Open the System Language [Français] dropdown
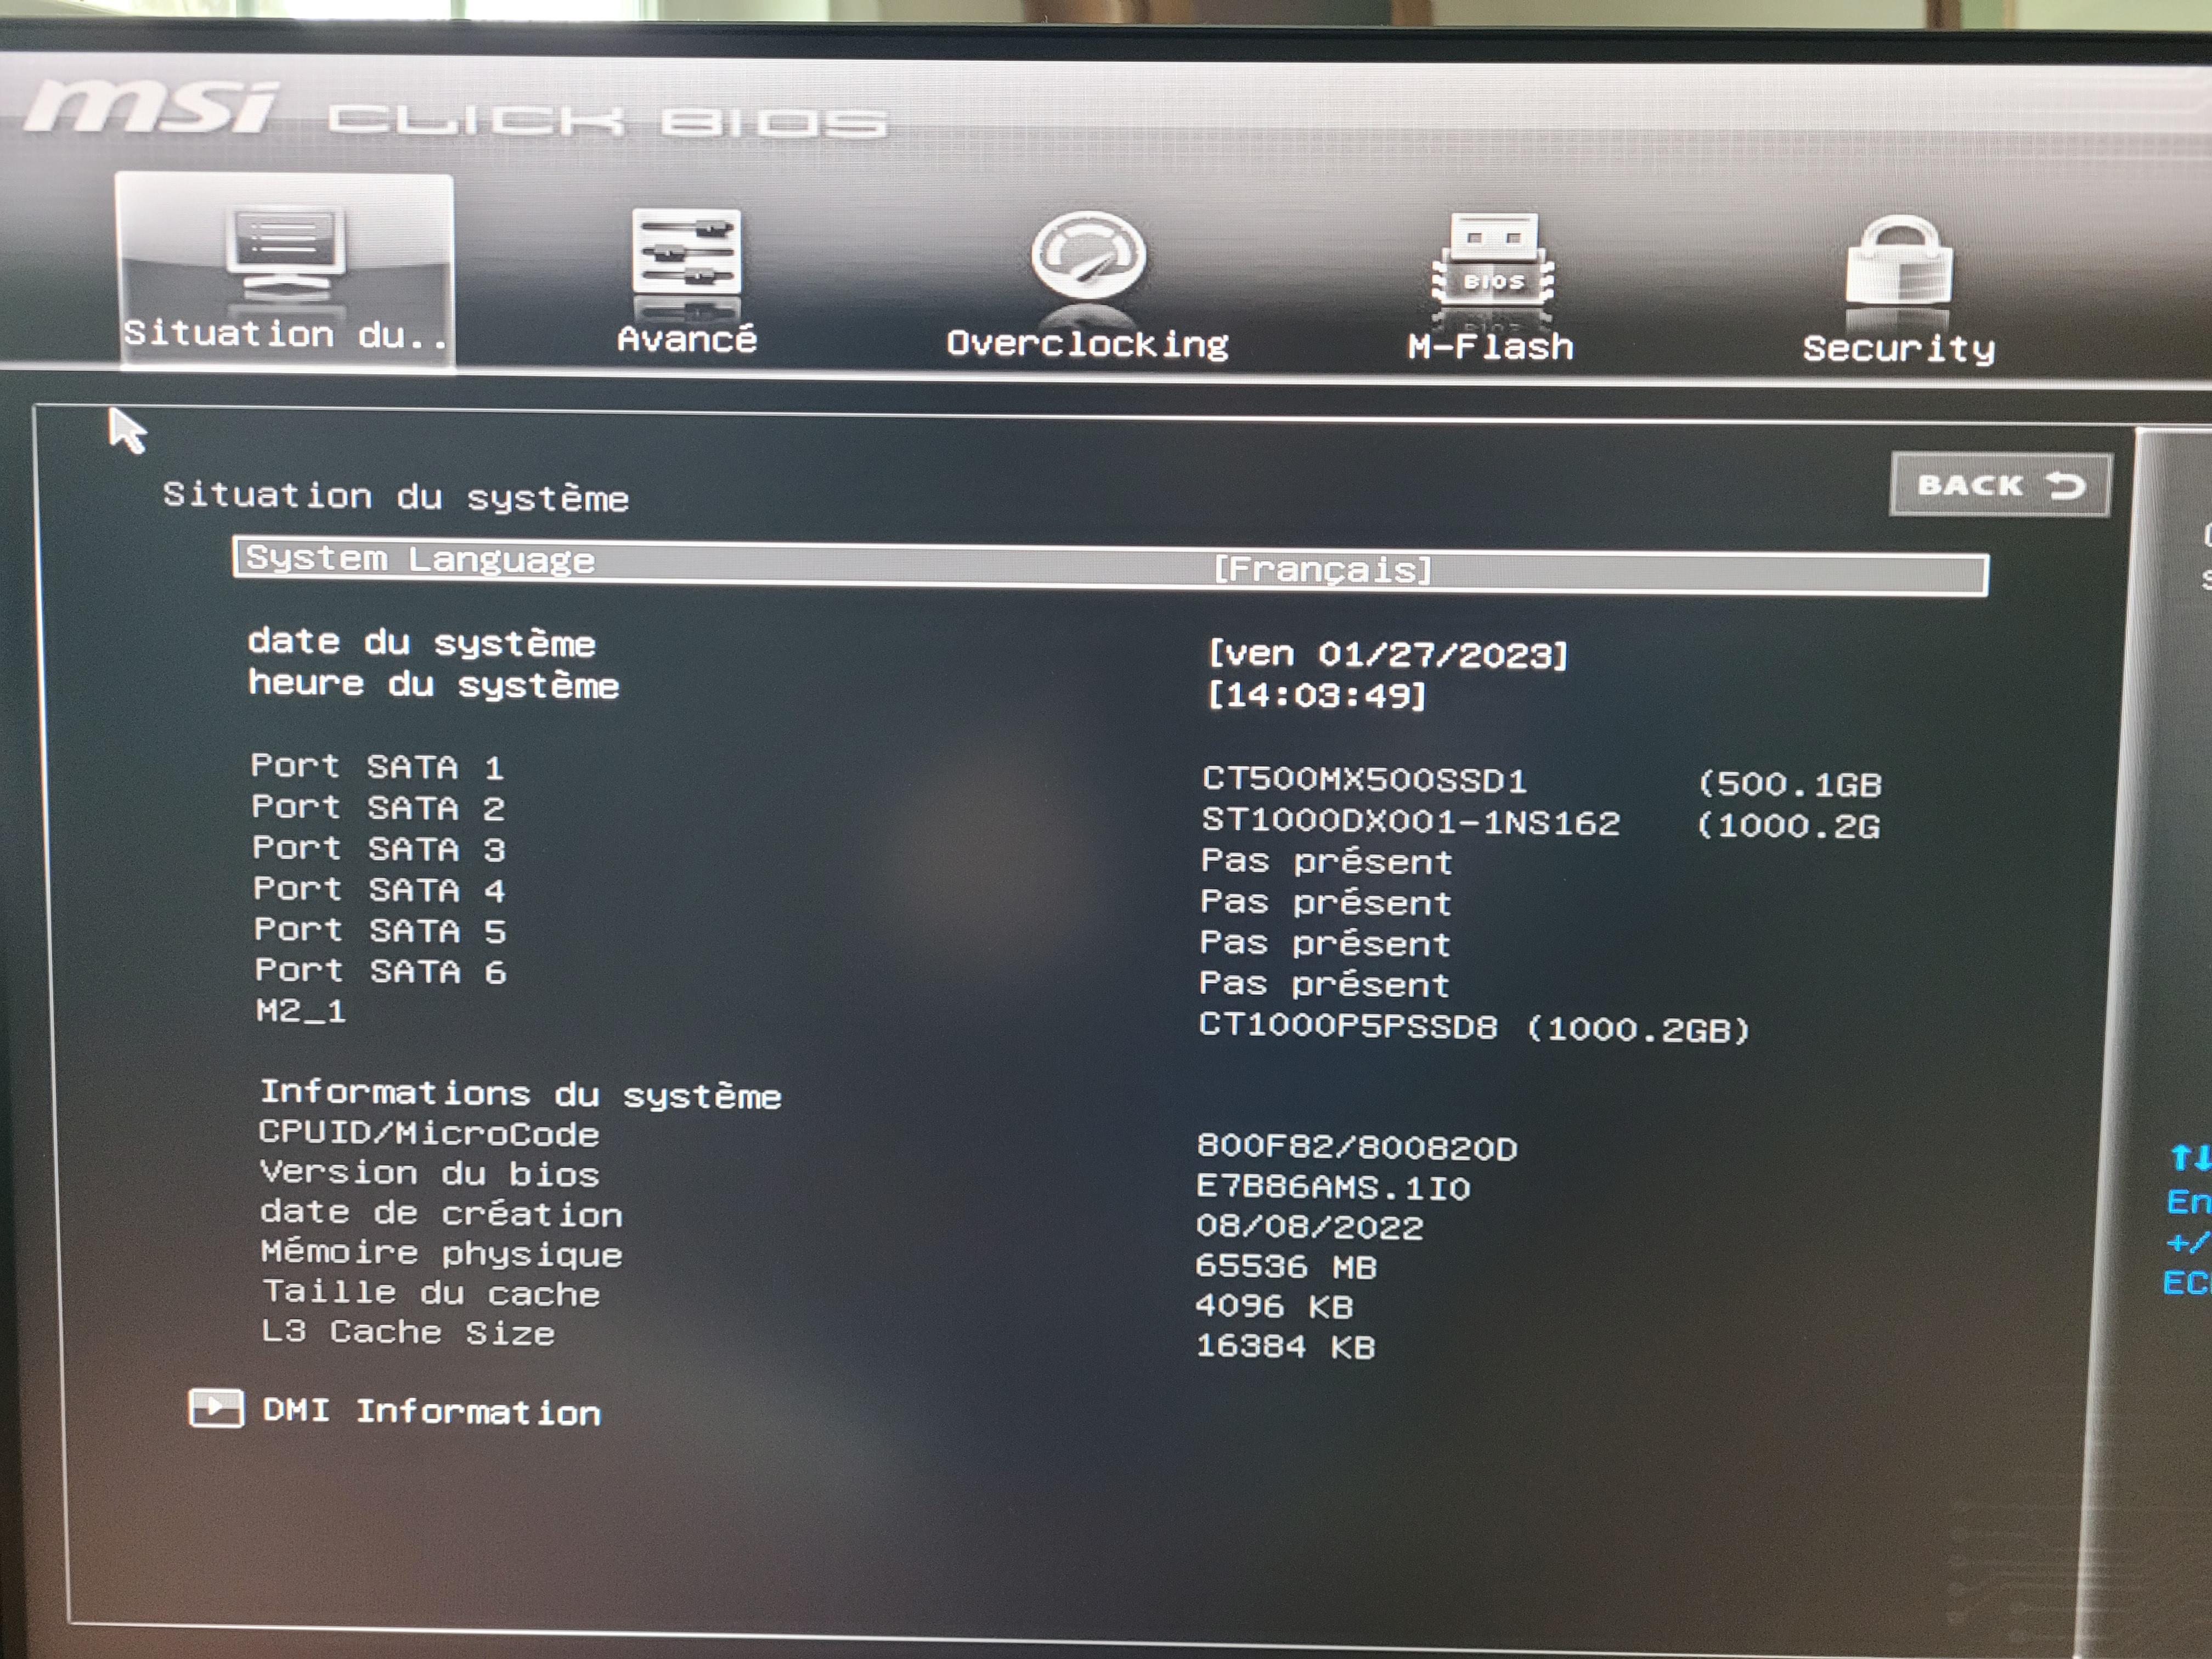The width and height of the screenshot is (2212, 1659). (1323, 570)
